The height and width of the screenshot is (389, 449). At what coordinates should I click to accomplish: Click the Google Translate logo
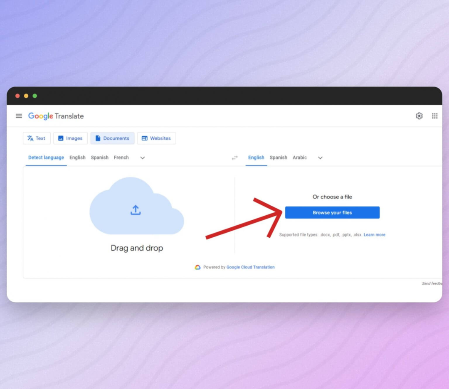click(x=56, y=116)
